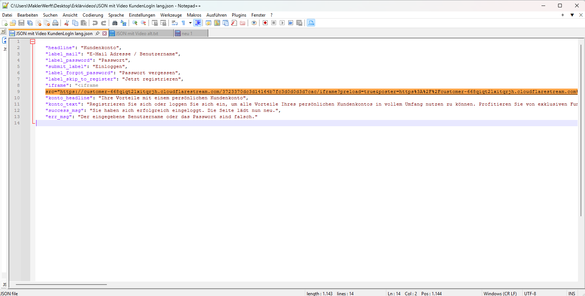Viewport: 585px width, 296px height.
Task: Click the INS insert mode indicator
Action: 572,293
